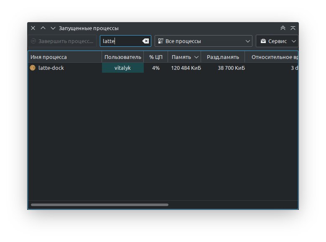
Task: Sort by Пользователь column header
Action: [122, 57]
